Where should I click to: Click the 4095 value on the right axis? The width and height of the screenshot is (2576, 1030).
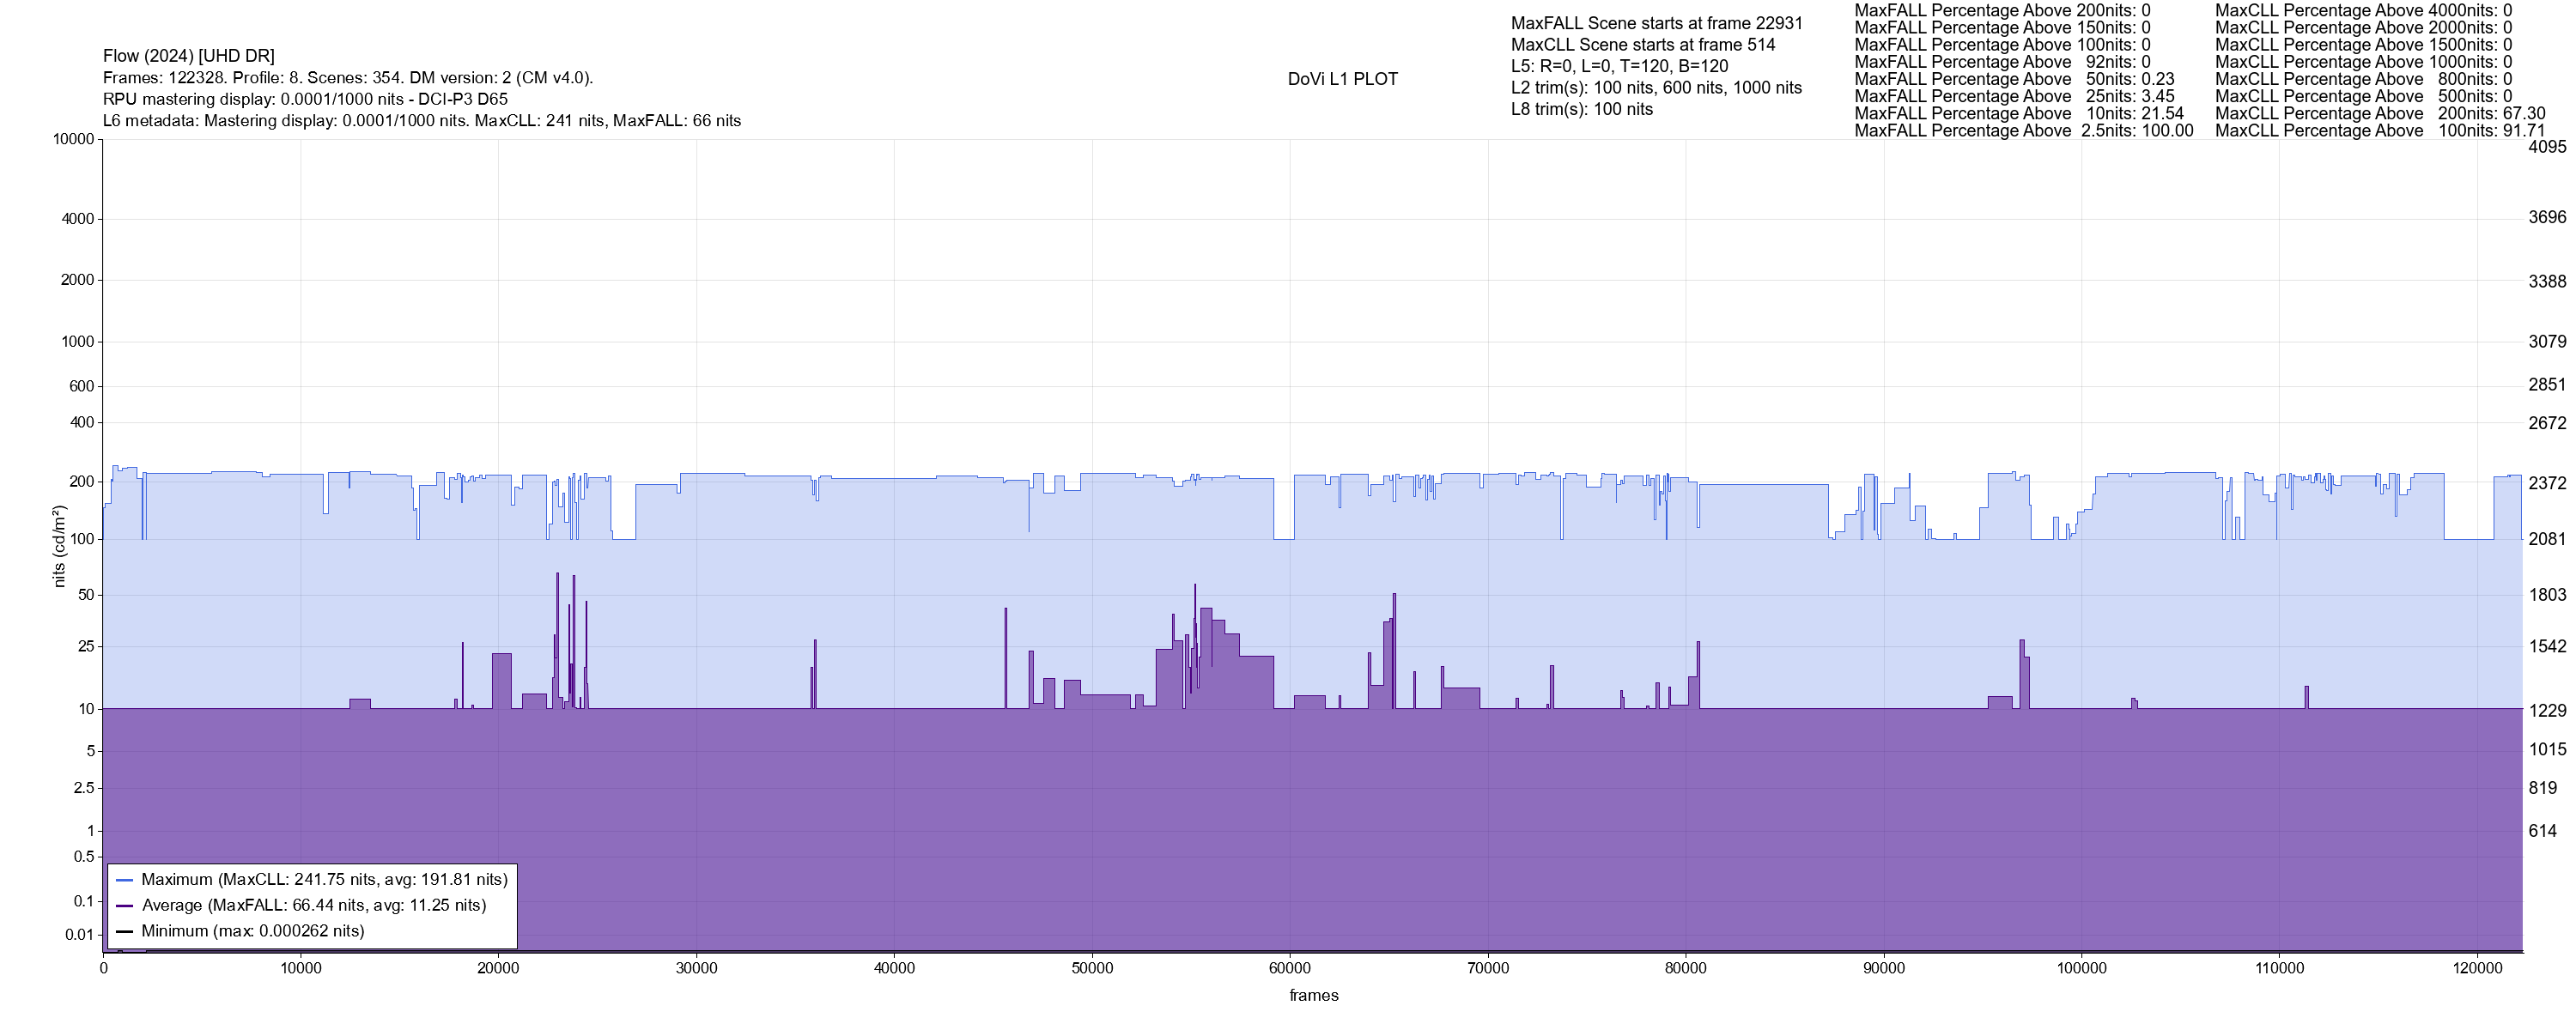pos(2547,147)
